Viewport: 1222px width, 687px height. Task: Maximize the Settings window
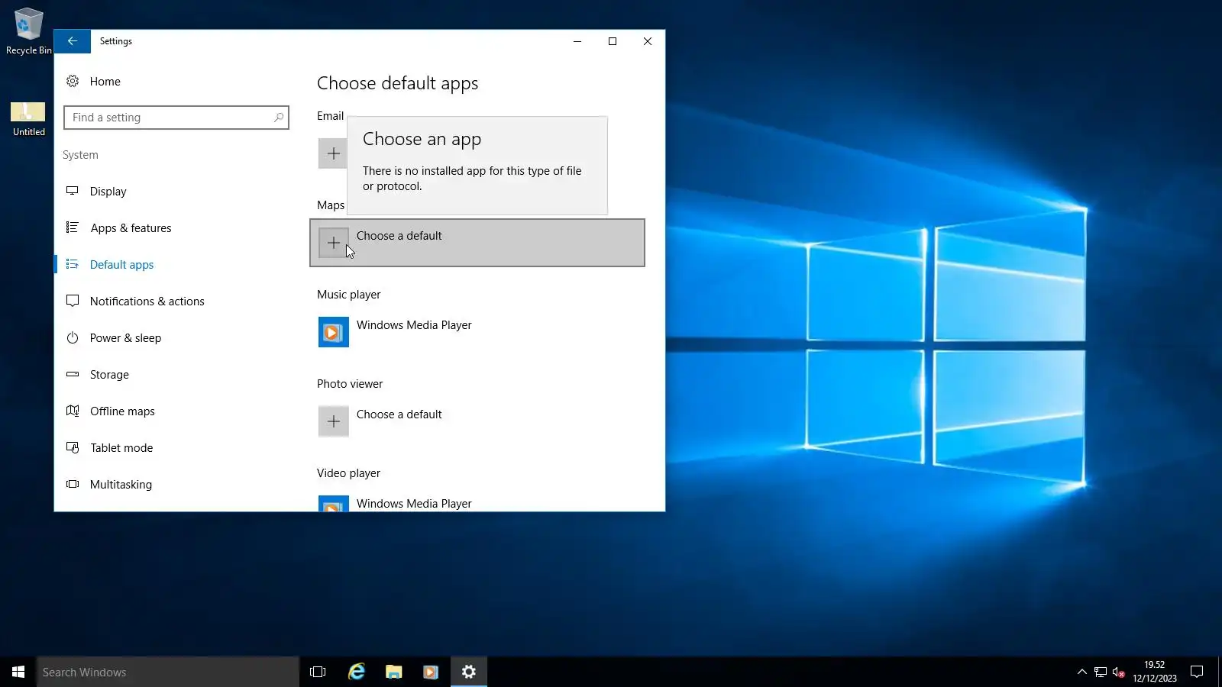(613, 41)
